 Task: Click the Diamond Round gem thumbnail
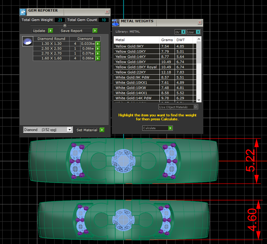point(28,41)
